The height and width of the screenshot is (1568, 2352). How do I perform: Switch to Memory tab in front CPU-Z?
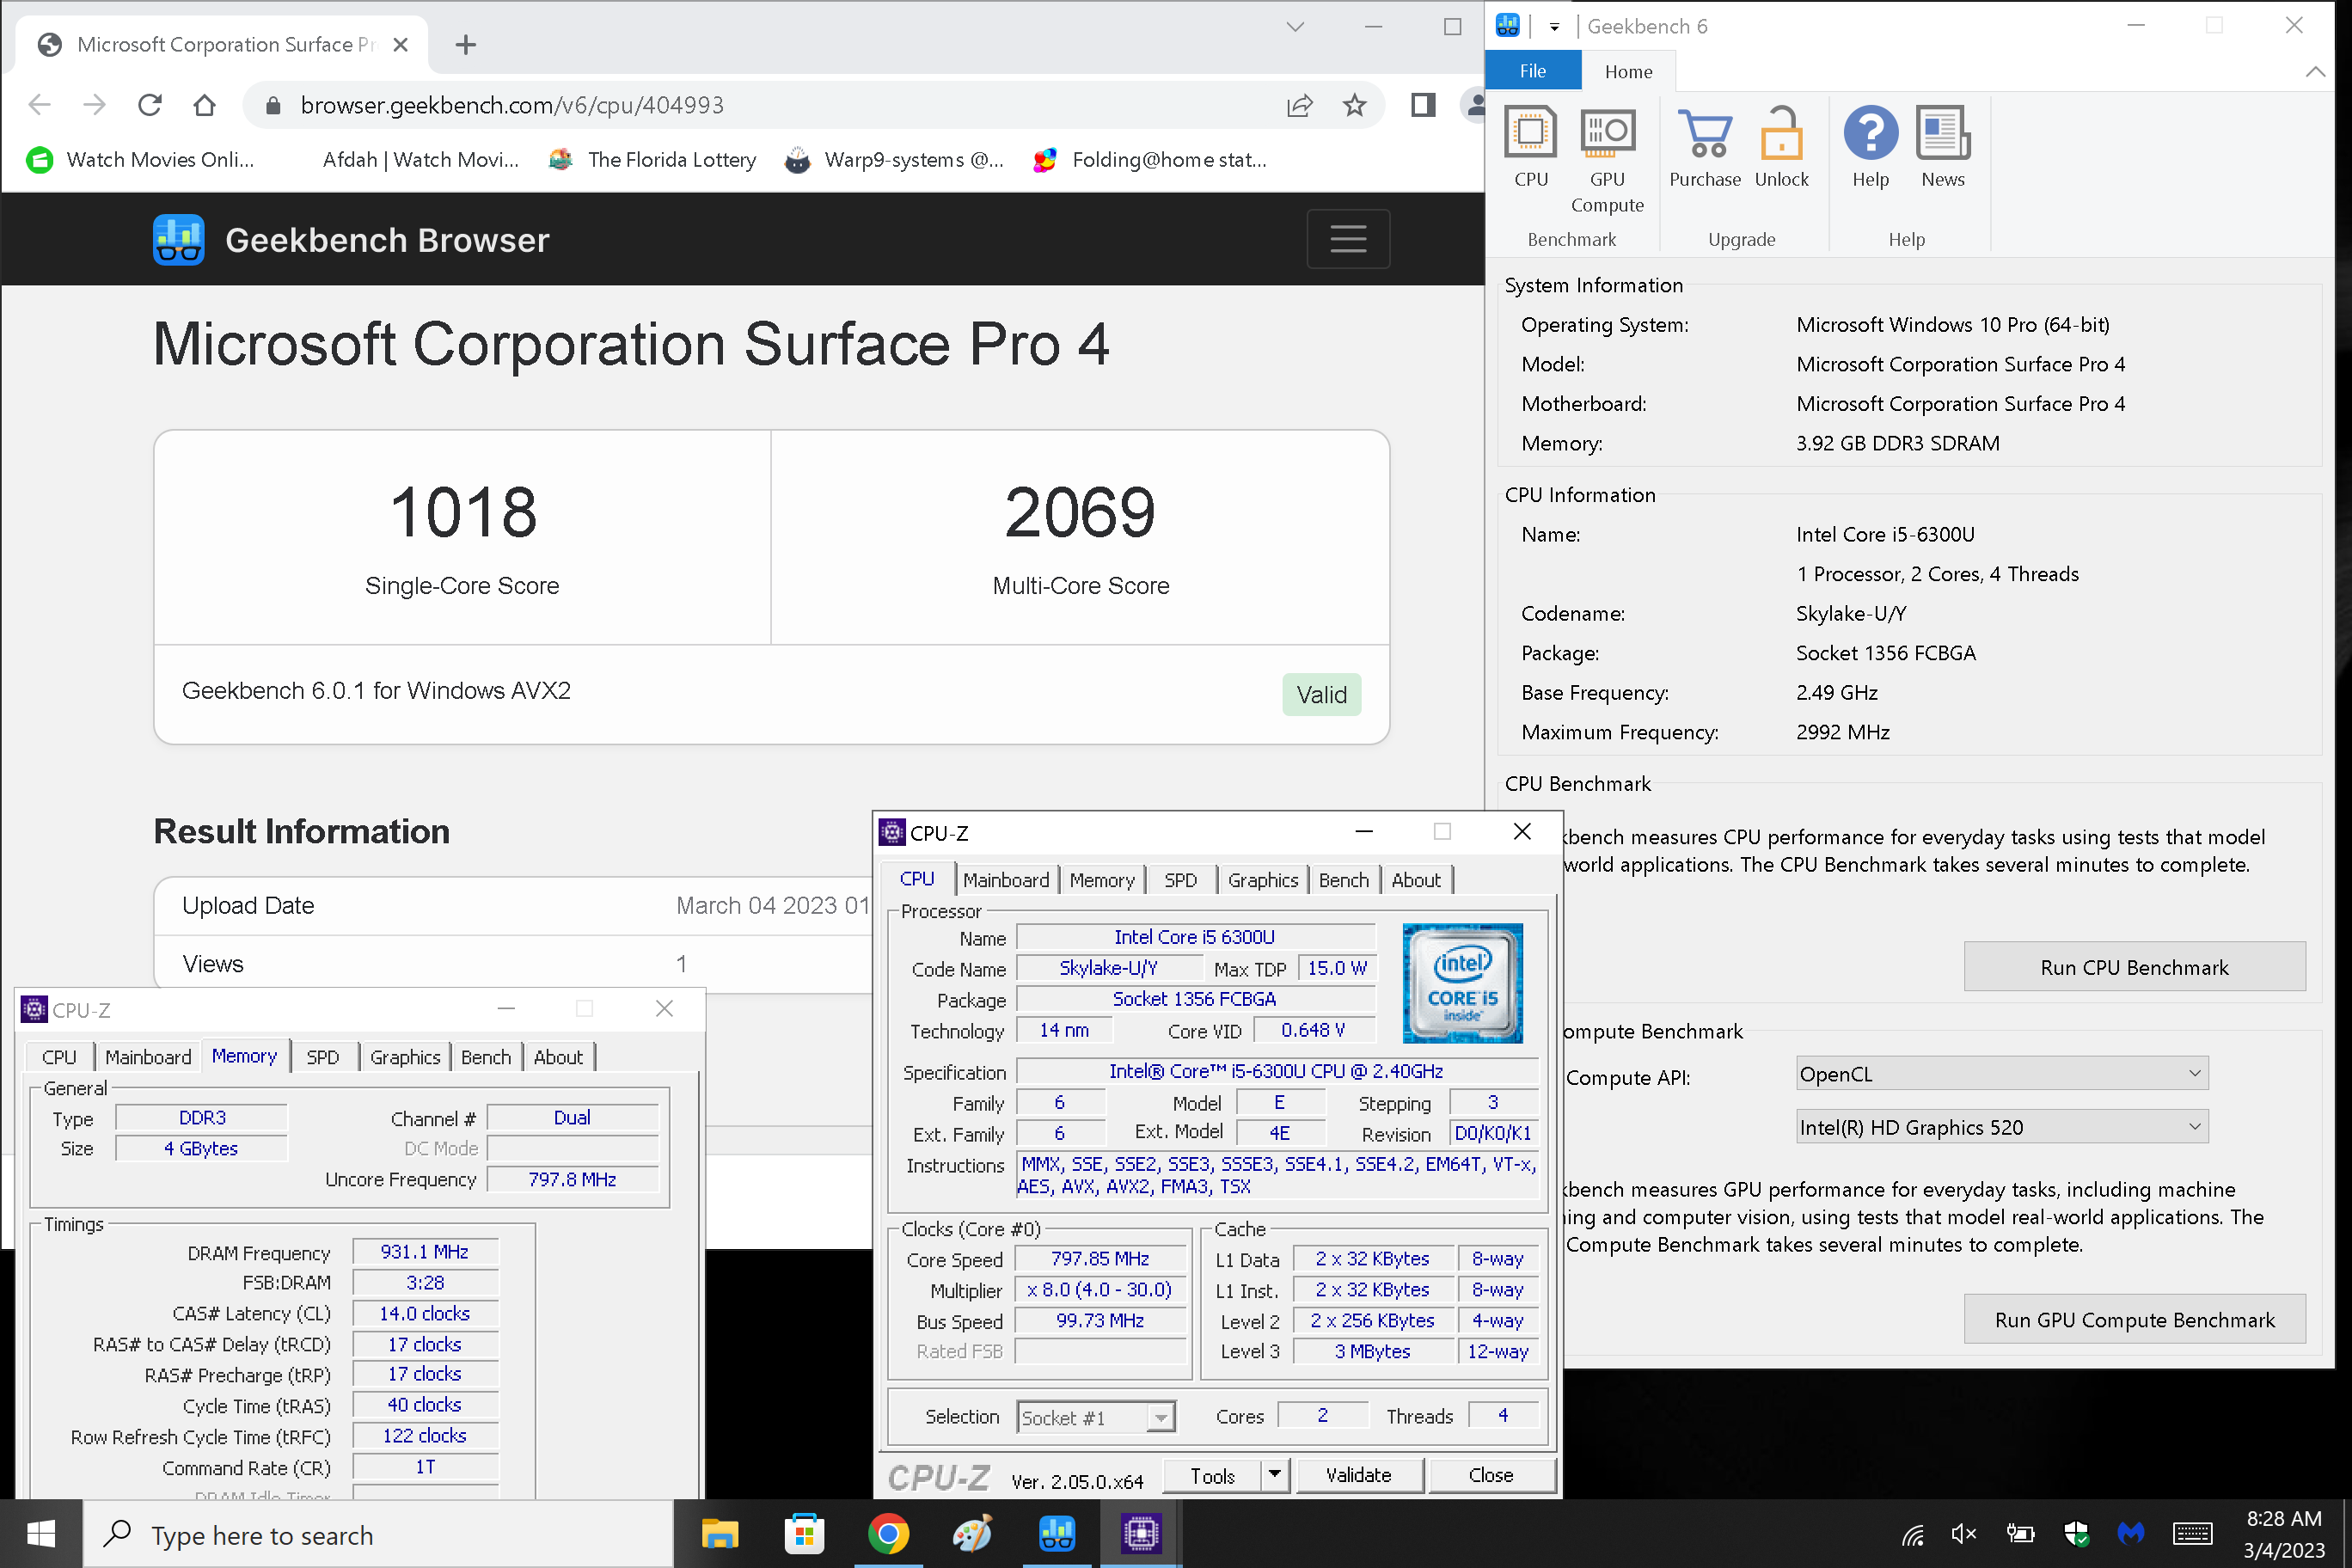1102,880
